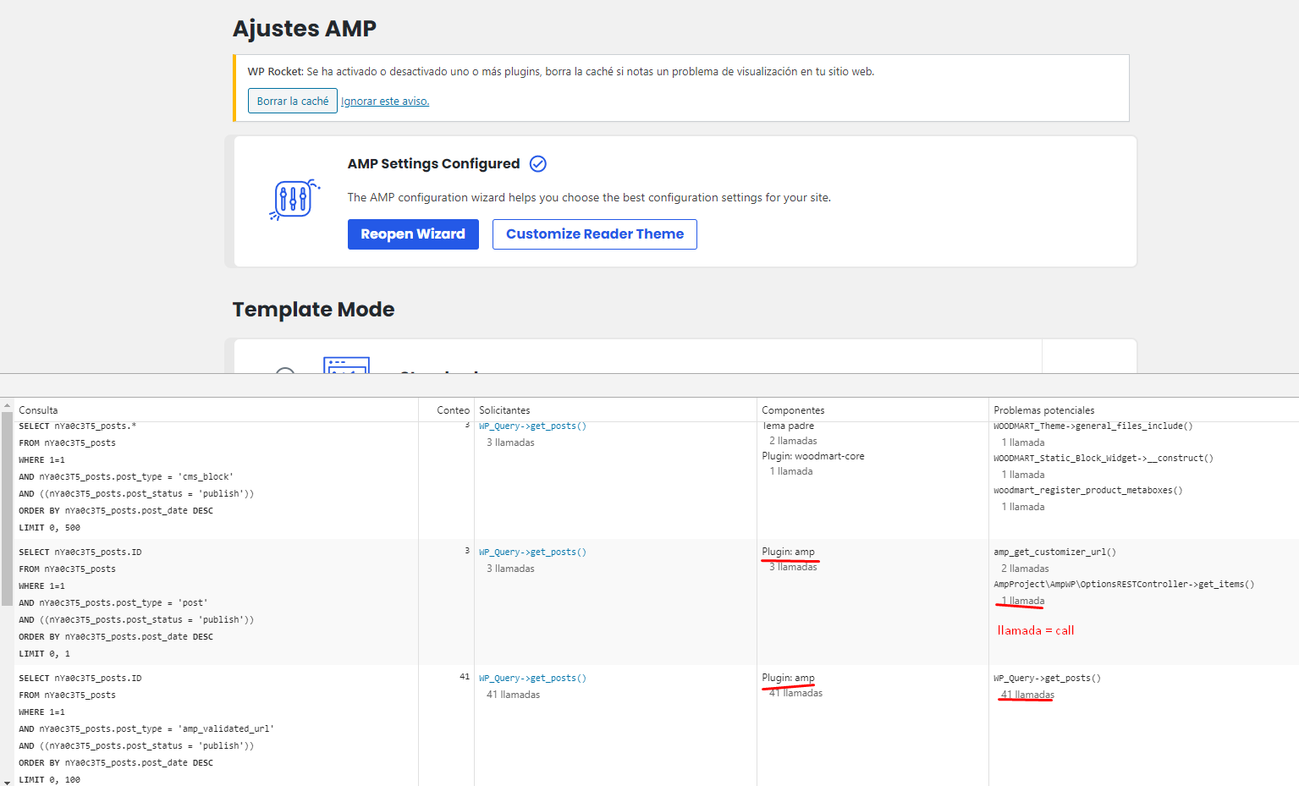This screenshot has width=1299, height=786.
Task: Click the Borrar la caché button
Action: (x=293, y=101)
